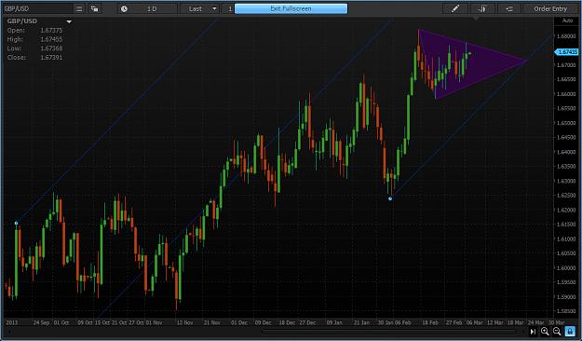
Task: Click the Open value 1.67375
Action: pos(51,30)
